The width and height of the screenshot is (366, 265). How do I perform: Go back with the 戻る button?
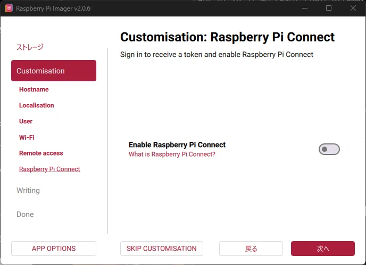pos(251,249)
